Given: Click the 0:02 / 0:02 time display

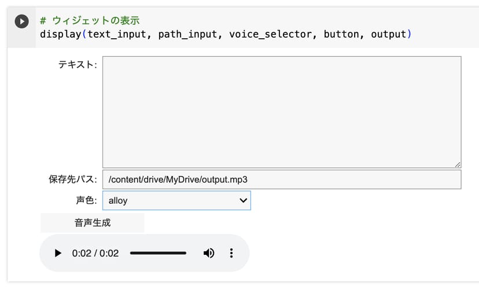Looking at the screenshot, I should (x=95, y=253).
